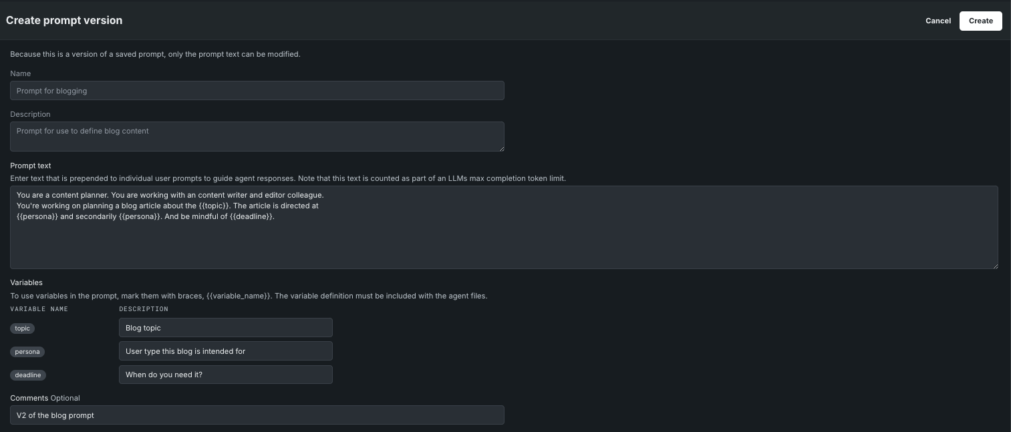Click the "VARIABLE NAME" column header
The width and height of the screenshot is (1011, 432).
pos(39,309)
